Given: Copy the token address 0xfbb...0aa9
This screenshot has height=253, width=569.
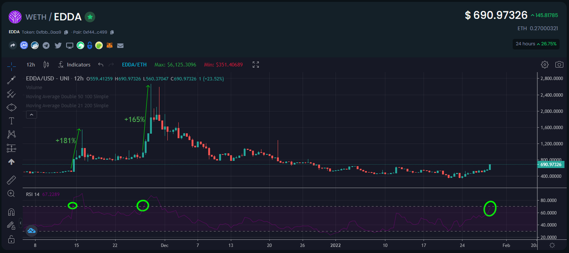Looking at the screenshot, I should click(x=66, y=32).
